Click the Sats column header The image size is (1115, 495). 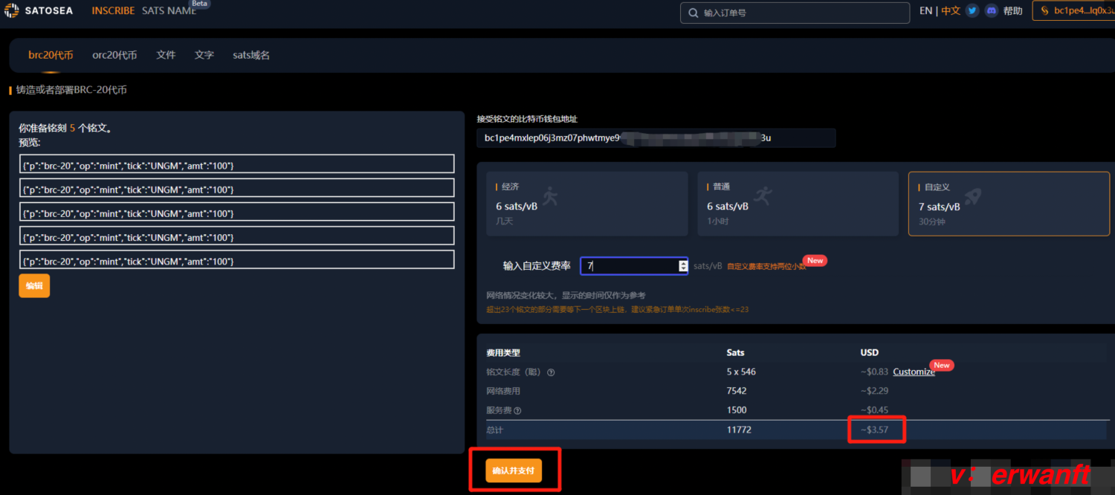[736, 352]
